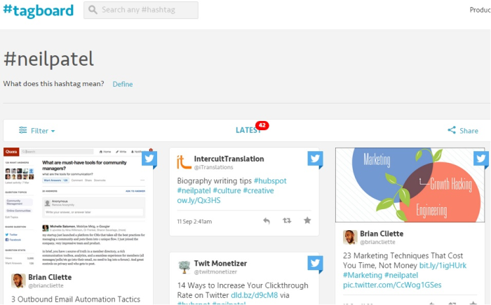Open the Quora screenshot thumbnail
Image resolution: width=491 pixels, height=305 pixels.
pos(79,208)
